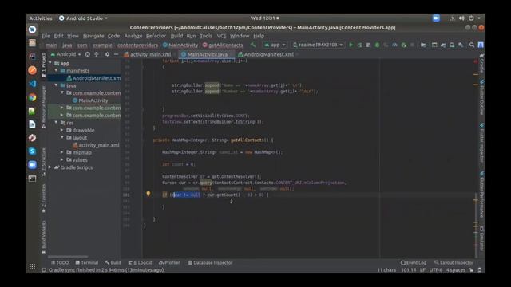Open the realme RMX2103 device dropdown
511x287 pixels.
(x=318, y=45)
